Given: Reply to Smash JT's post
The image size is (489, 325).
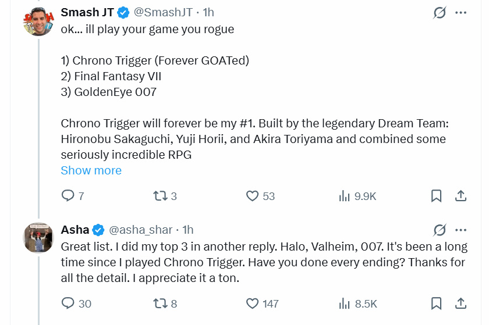Looking at the screenshot, I should [68, 196].
